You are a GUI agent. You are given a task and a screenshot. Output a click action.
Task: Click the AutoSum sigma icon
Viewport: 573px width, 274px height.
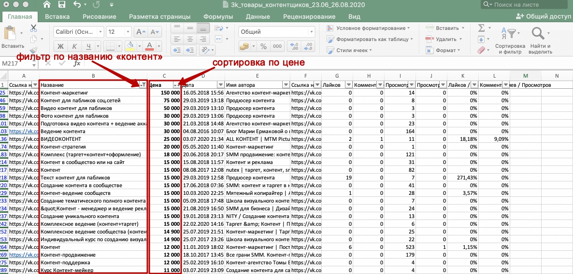(x=481, y=28)
